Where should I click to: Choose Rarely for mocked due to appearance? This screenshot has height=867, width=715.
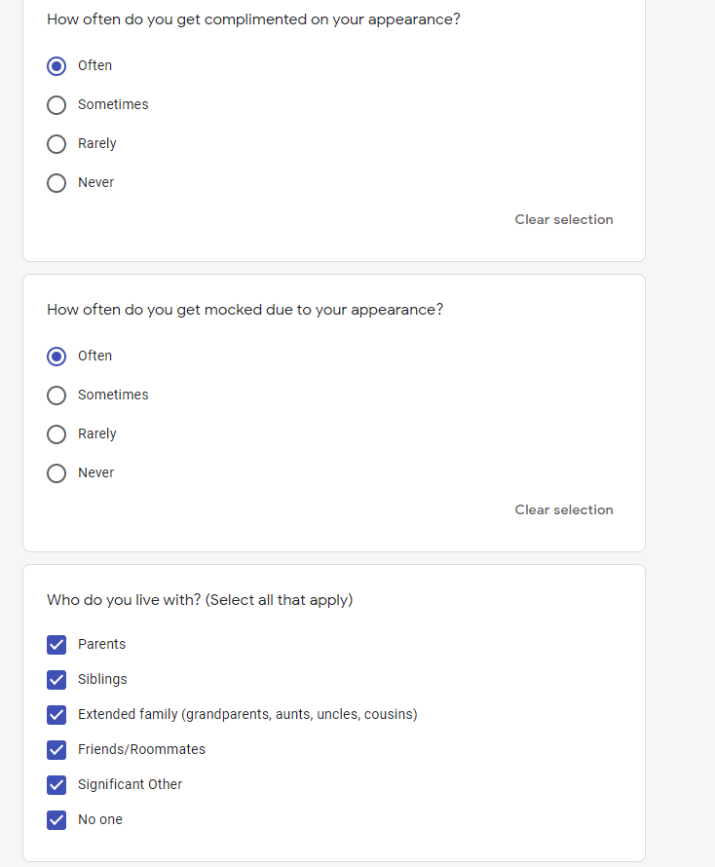[56, 434]
